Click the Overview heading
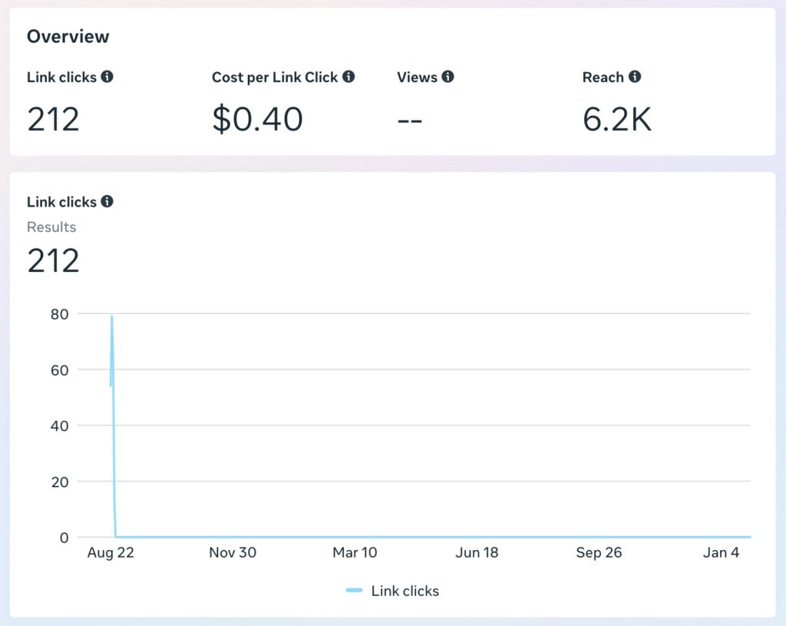786x626 pixels. (68, 36)
